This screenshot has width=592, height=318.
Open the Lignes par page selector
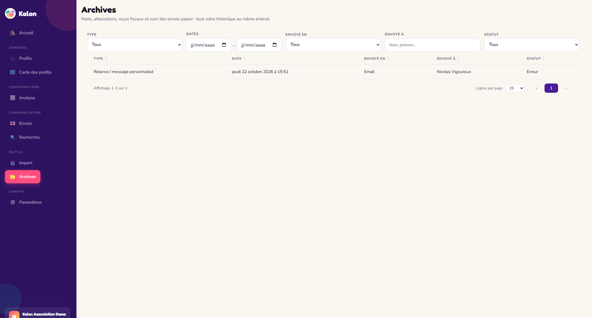tap(515, 88)
